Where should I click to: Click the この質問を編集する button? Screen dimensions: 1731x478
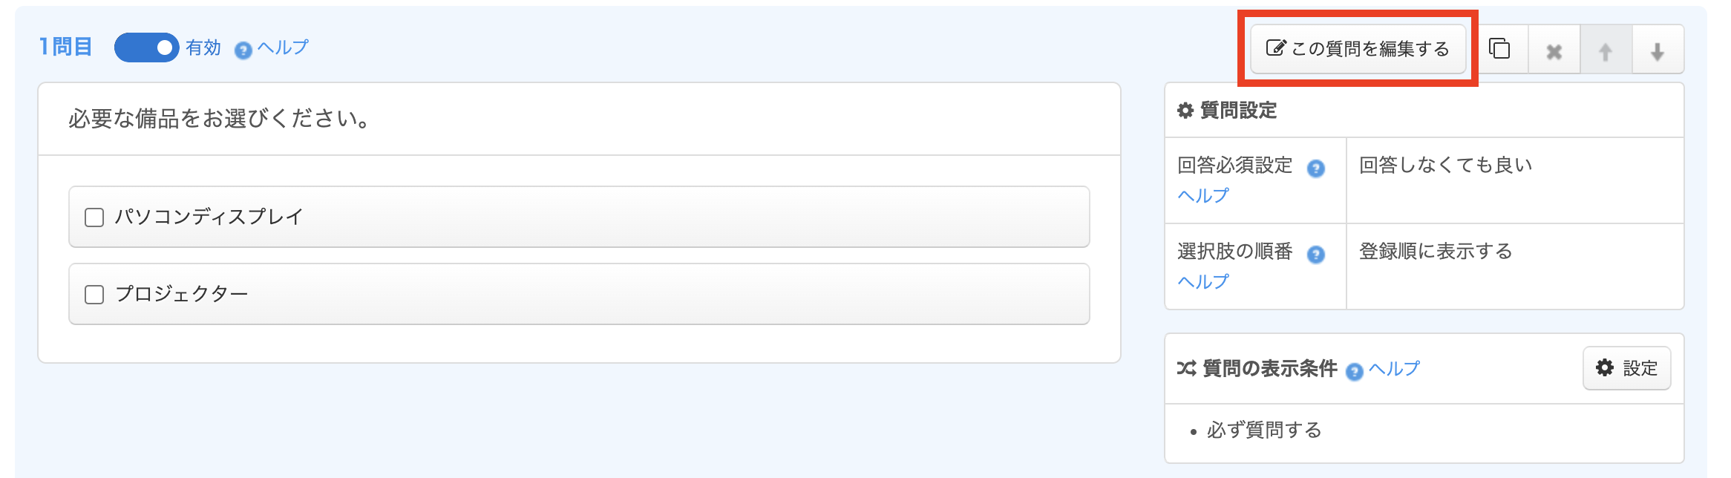click(1358, 49)
